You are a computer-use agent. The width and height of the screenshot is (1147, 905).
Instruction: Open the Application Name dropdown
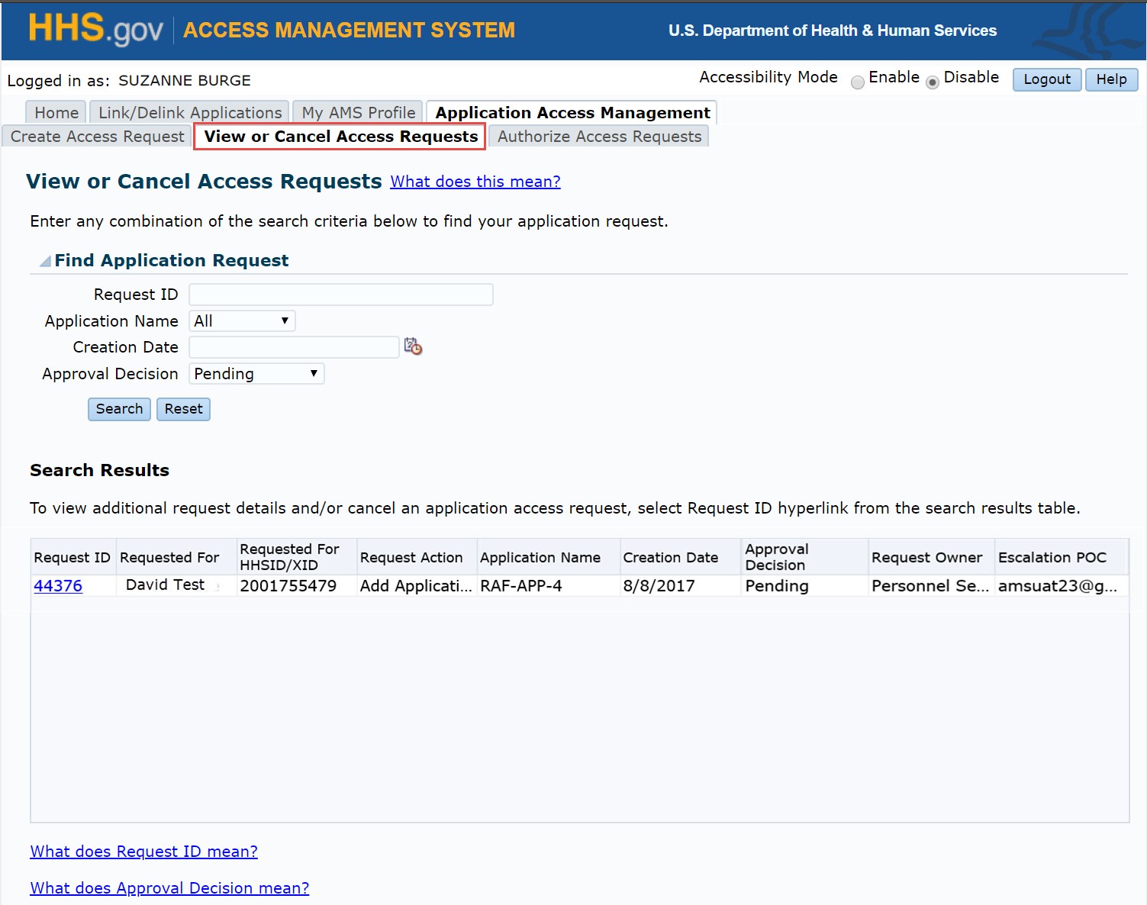point(242,321)
